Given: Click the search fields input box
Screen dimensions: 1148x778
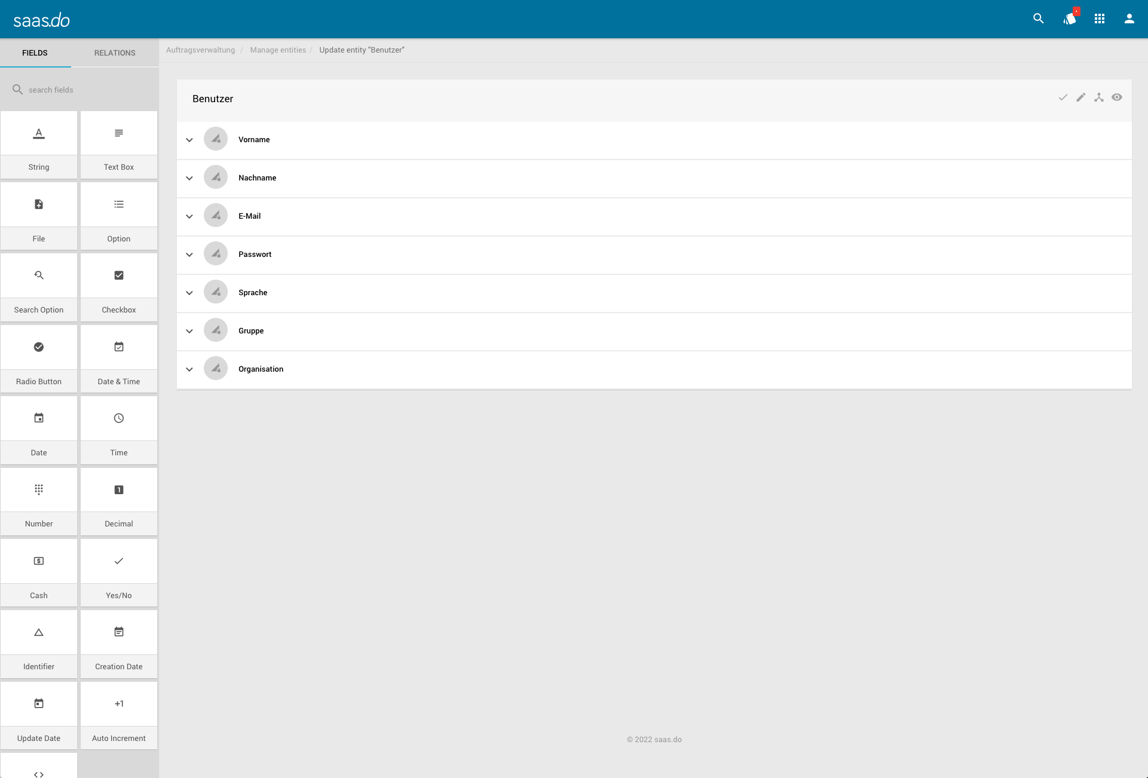Looking at the screenshot, I should pyautogui.click(x=84, y=90).
